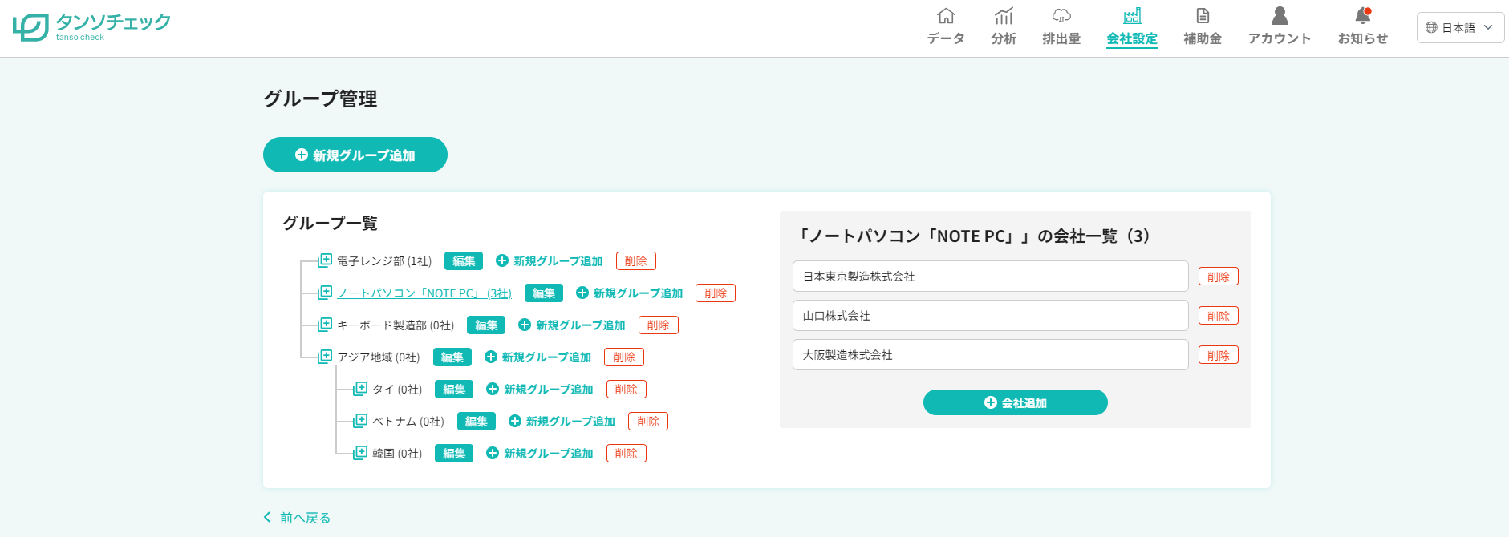Open the 補助金 document icon
Screen dimensions: 1509x537
point(1203,16)
